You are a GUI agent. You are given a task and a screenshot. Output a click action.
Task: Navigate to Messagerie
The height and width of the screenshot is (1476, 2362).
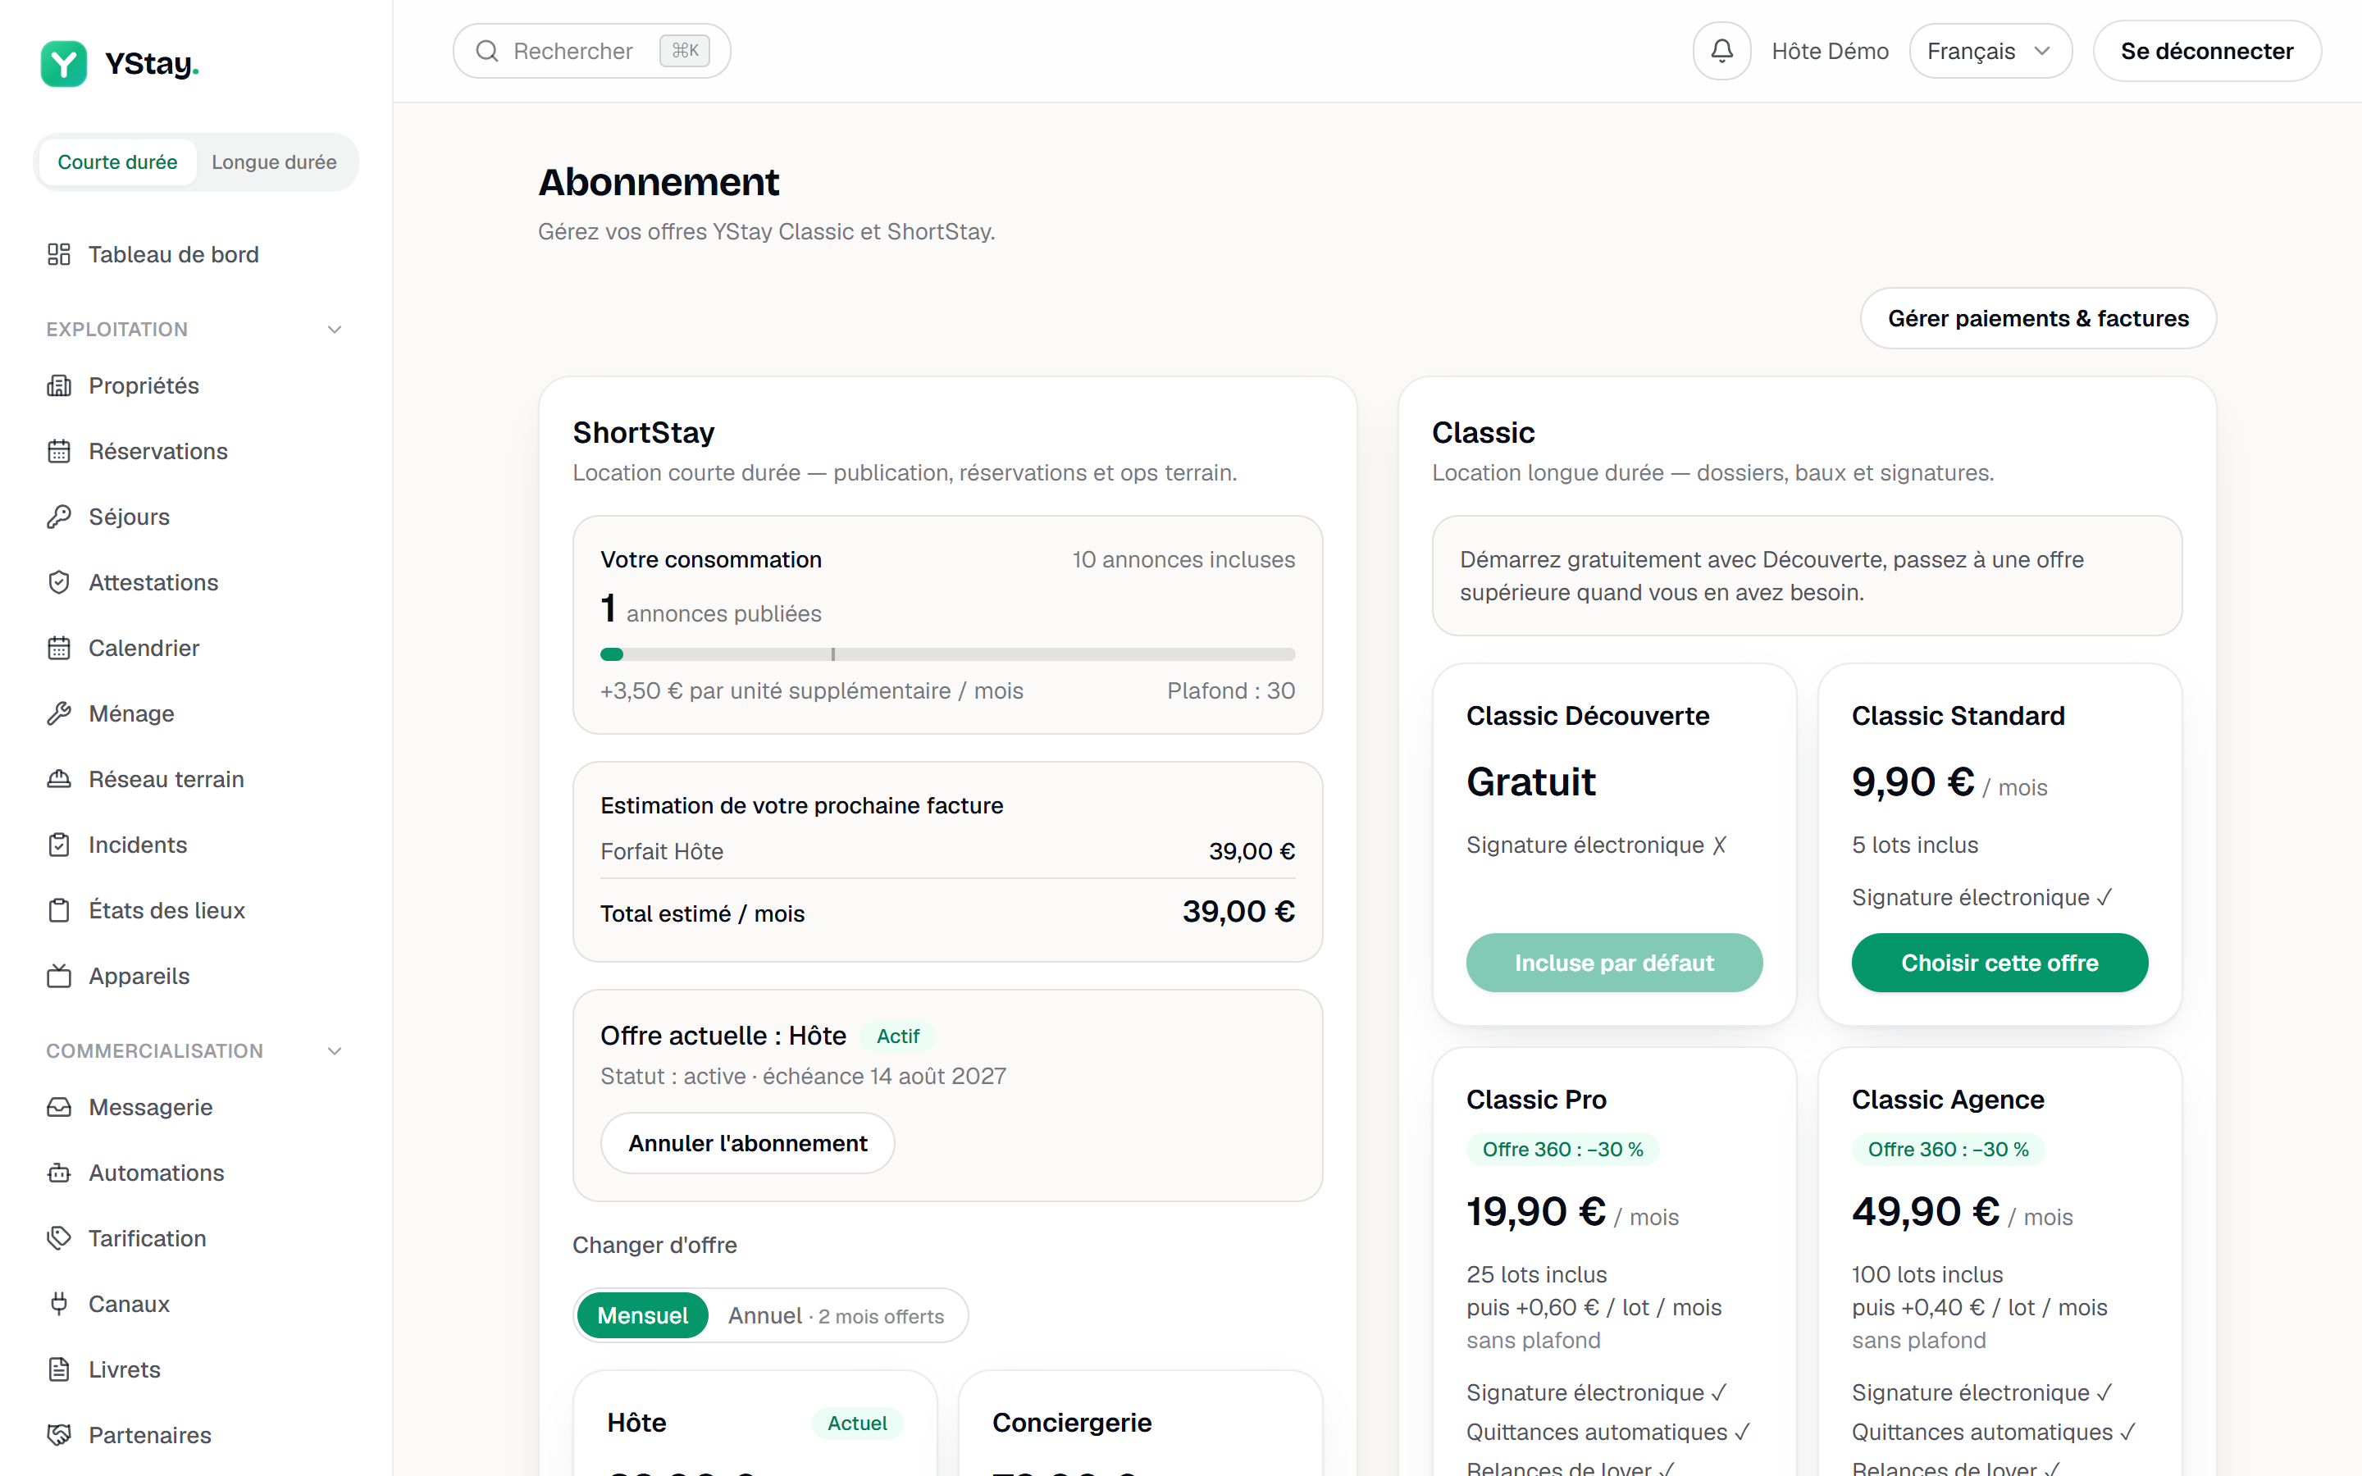(x=195, y=1107)
